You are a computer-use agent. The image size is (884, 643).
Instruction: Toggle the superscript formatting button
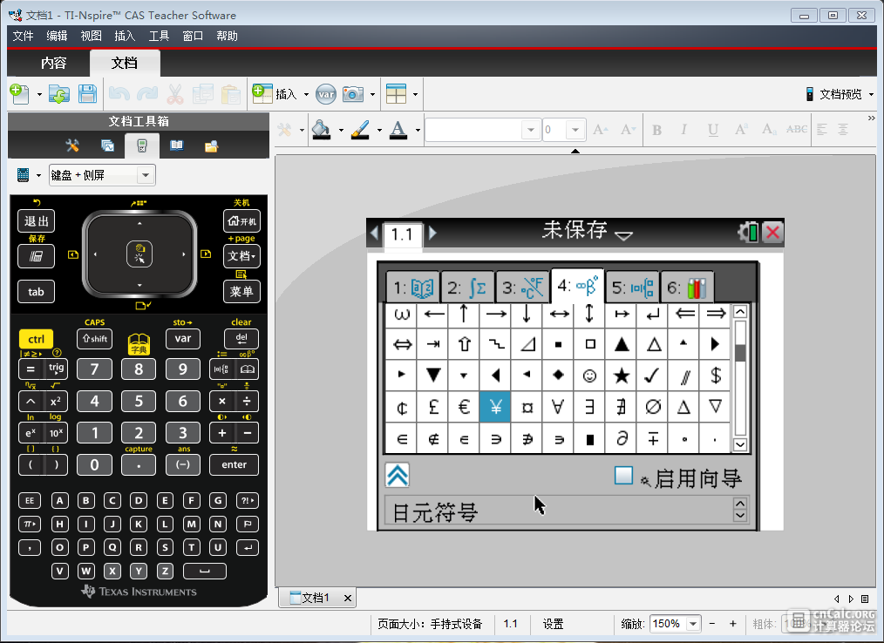pos(741,130)
